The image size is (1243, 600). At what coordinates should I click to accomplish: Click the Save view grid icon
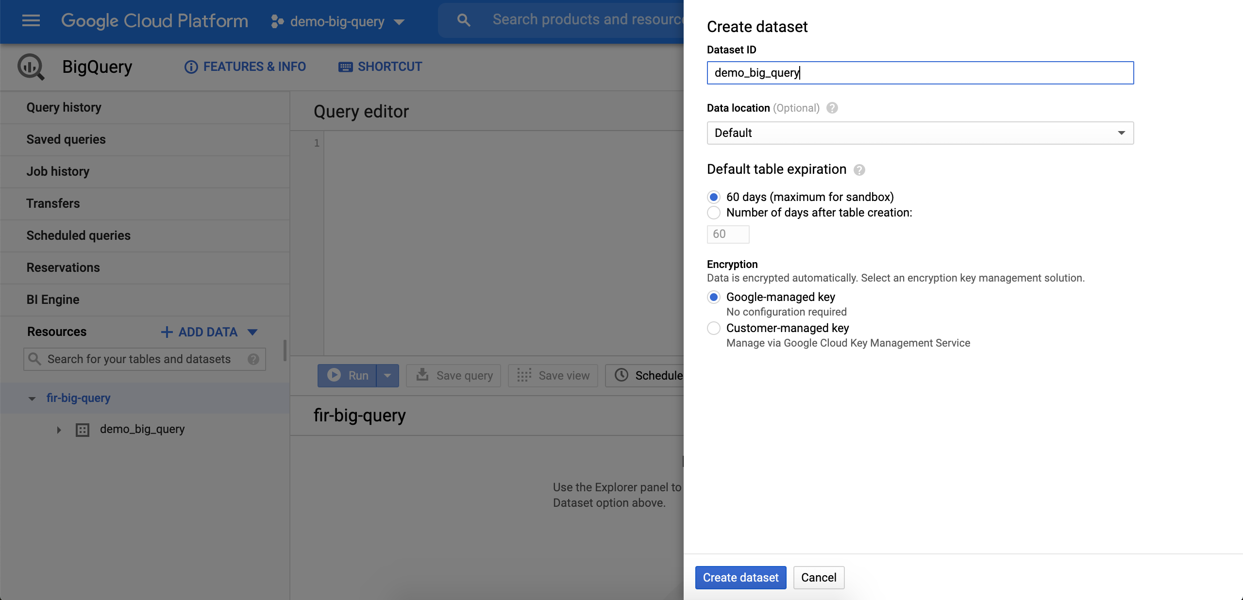tap(523, 375)
